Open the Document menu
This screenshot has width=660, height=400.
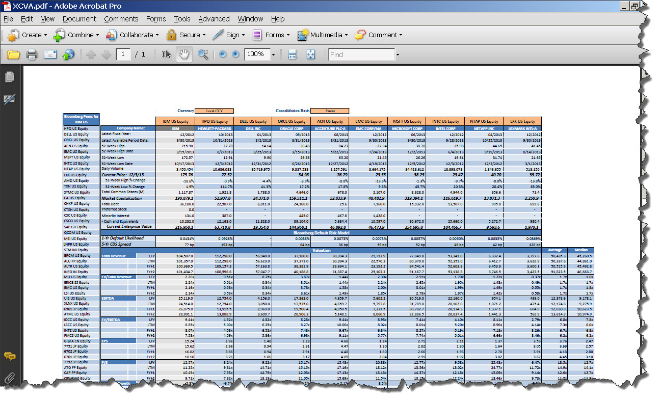coord(80,19)
